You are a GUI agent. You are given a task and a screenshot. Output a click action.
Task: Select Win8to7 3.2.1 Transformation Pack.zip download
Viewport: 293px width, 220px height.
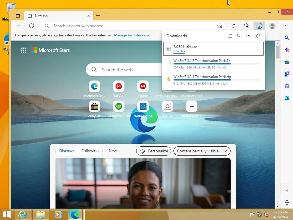[x=213, y=80]
